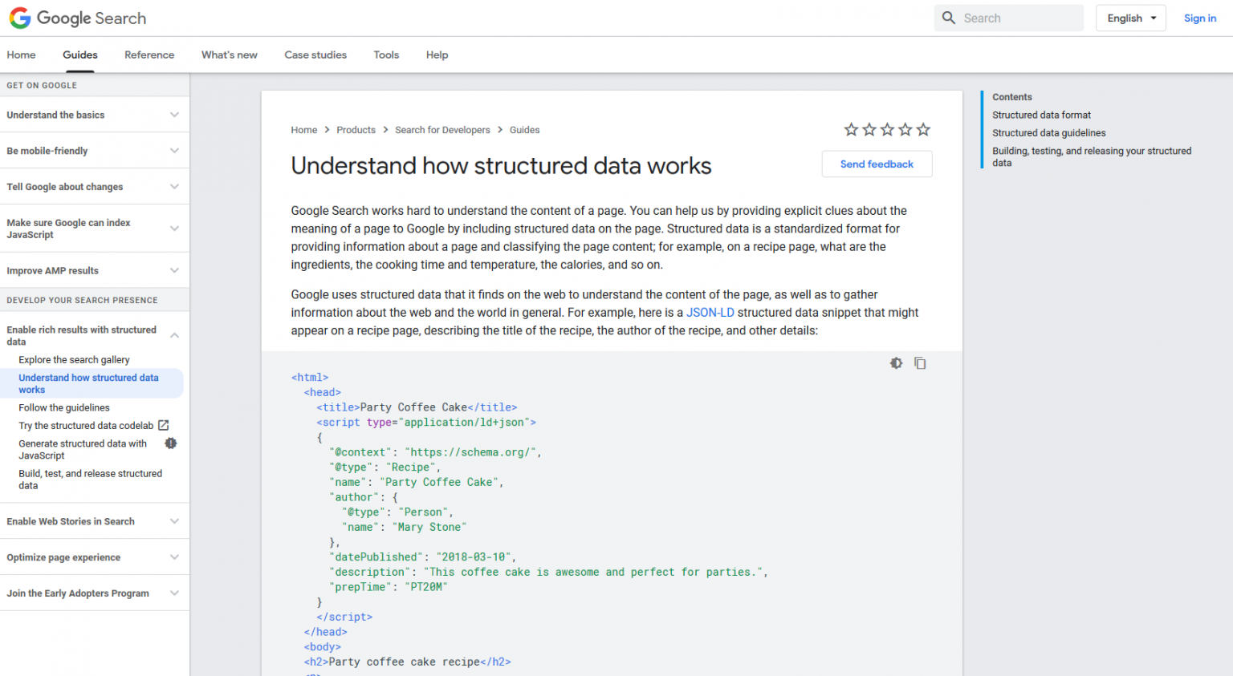Expand Optimize page experience section
The height and width of the screenshot is (676, 1233).
174,557
